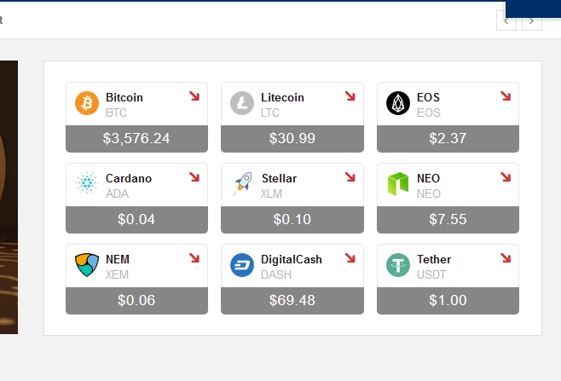This screenshot has height=381, width=561.
Task: Open the Litecoin name link
Action: (x=282, y=97)
